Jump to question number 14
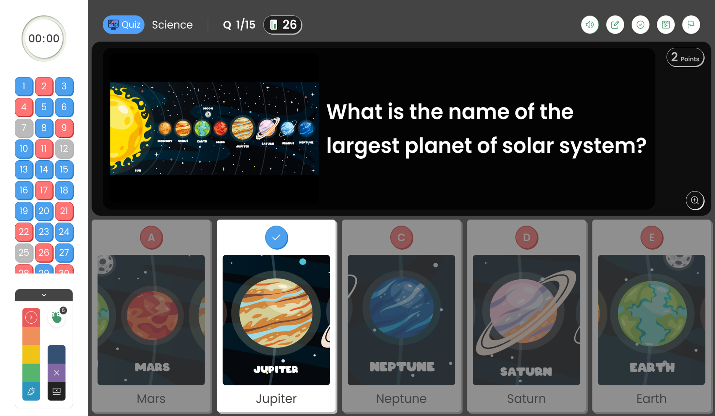 click(x=44, y=169)
